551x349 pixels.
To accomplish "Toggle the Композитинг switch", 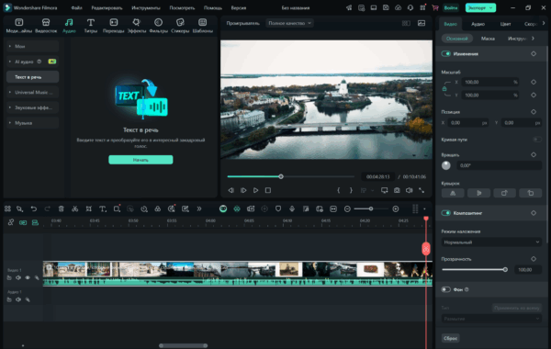I will click(446, 213).
